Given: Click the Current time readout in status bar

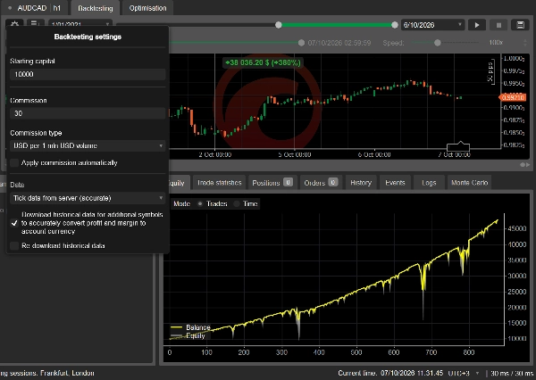Looking at the screenshot, I should (390, 373).
